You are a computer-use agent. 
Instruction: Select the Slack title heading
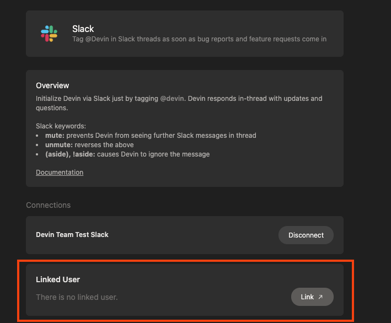click(83, 29)
